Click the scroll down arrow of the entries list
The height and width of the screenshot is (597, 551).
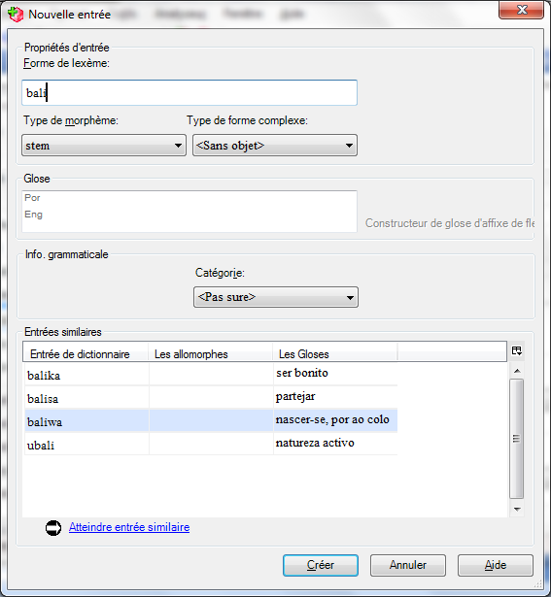coord(517,509)
